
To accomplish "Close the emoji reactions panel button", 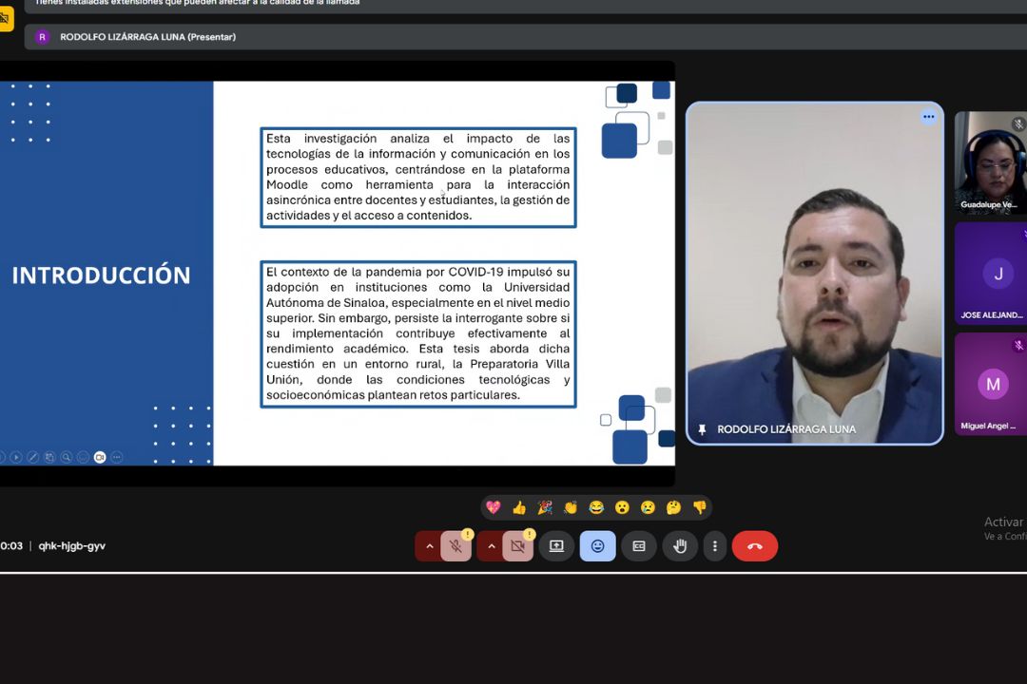I will [x=597, y=546].
